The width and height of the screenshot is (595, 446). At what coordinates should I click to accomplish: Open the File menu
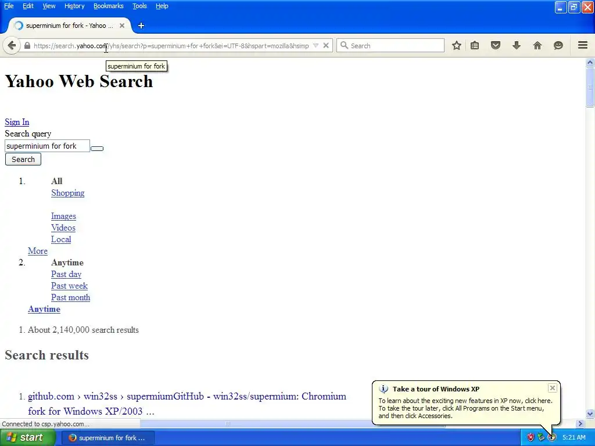(x=9, y=6)
